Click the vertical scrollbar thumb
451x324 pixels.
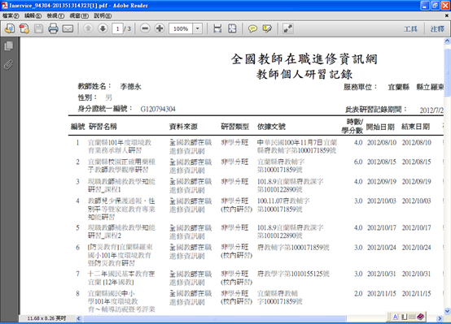tap(447, 73)
